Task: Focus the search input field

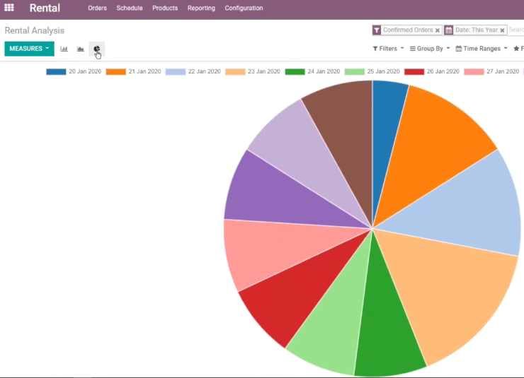Action: point(516,30)
